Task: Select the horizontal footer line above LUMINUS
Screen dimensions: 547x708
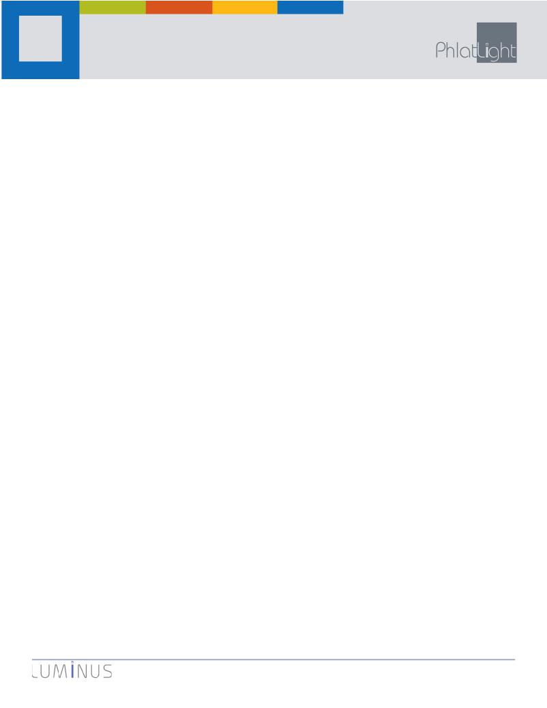Action: 273,660
